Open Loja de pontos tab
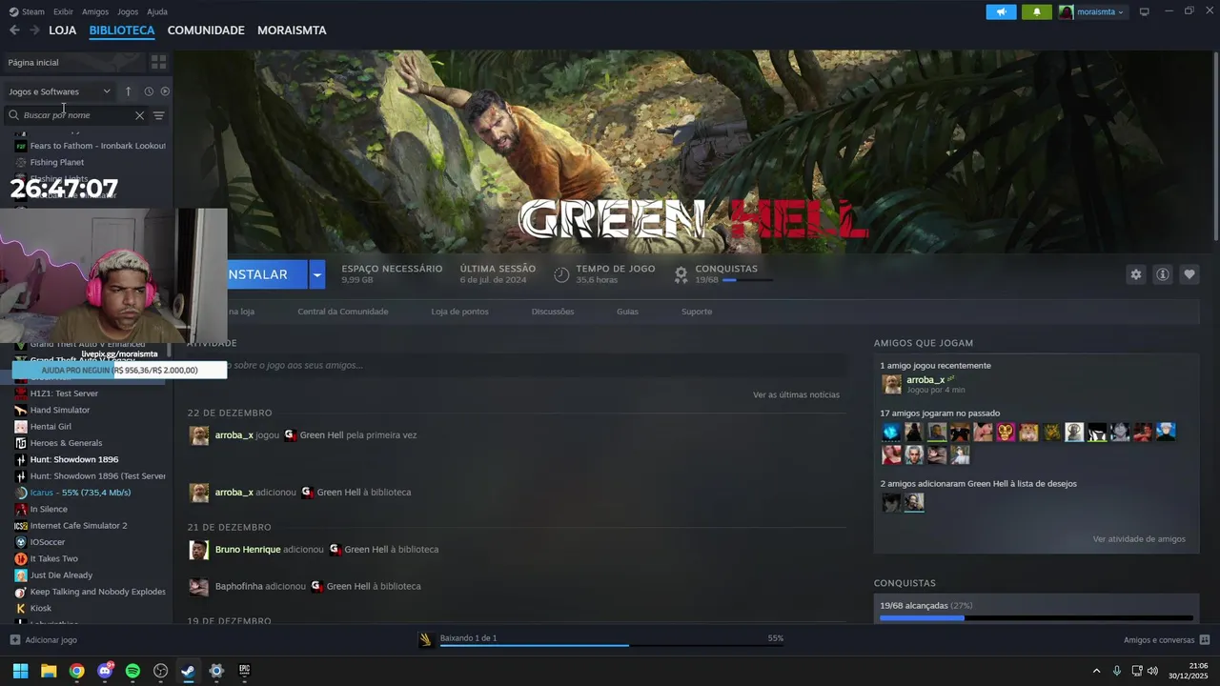 point(459,312)
